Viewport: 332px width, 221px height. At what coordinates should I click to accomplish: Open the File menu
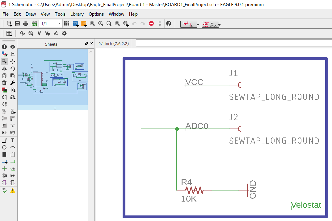tap(6, 14)
